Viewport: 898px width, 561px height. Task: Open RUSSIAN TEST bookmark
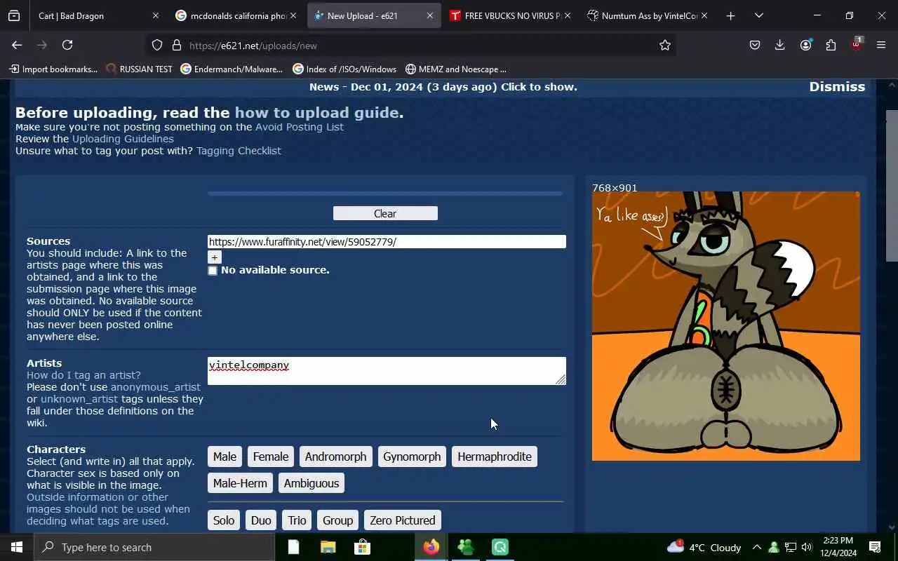(139, 69)
